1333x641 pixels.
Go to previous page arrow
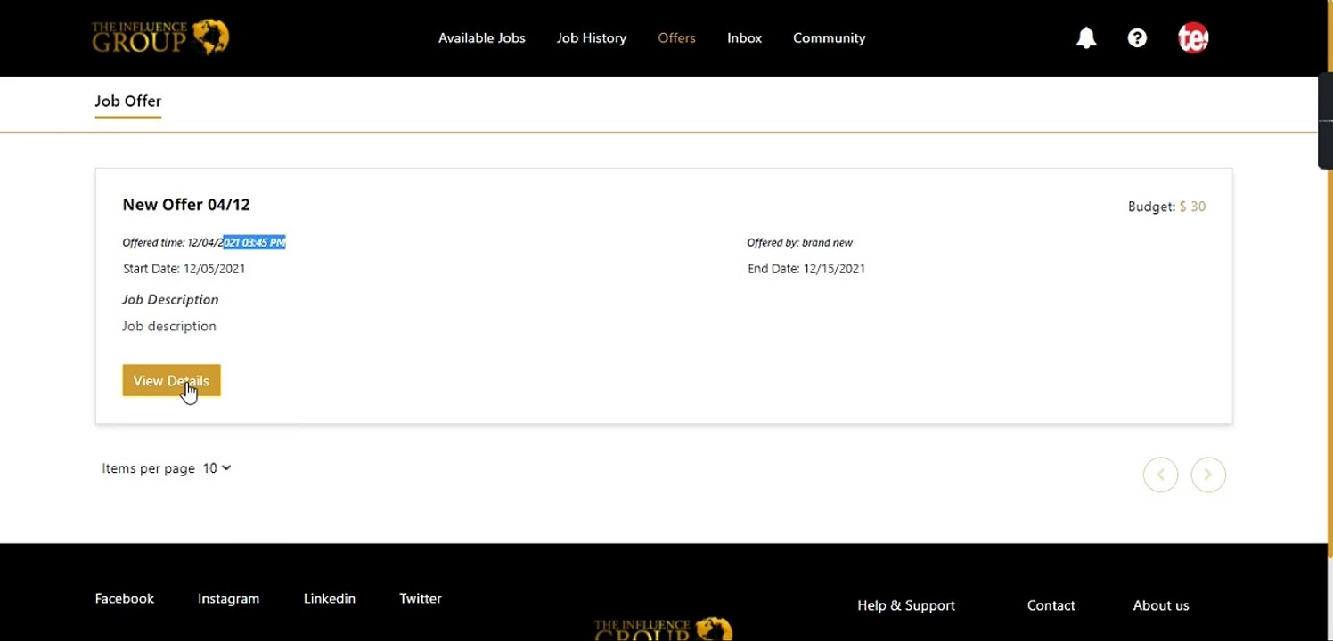tap(1160, 475)
